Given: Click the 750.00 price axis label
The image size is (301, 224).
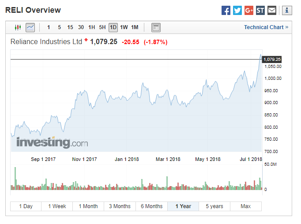Looking at the screenshot, I should pos(271,139).
